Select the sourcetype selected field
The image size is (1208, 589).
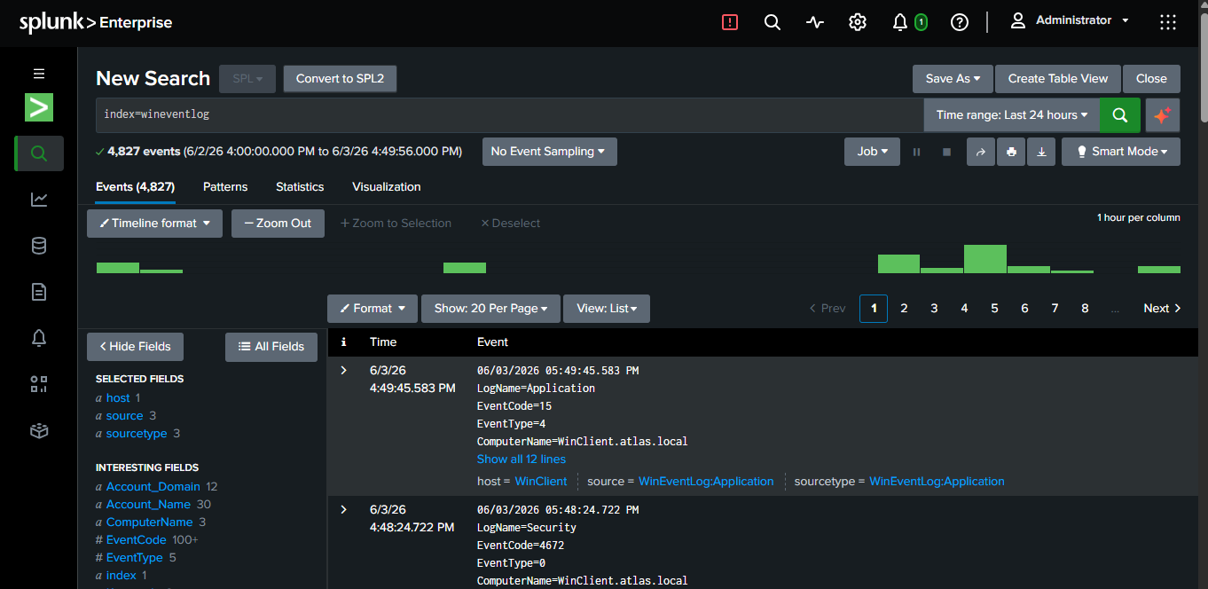[x=137, y=434]
